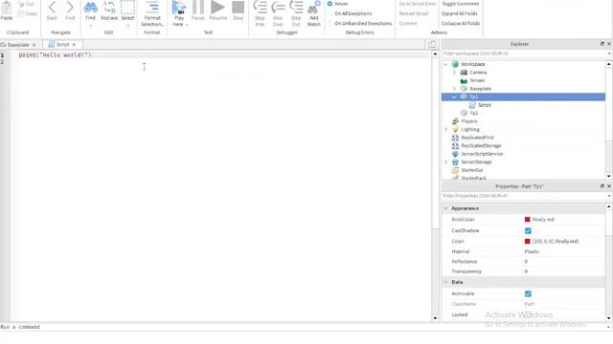
Task: Collapse the Tp1 part node
Action: [454, 97]
